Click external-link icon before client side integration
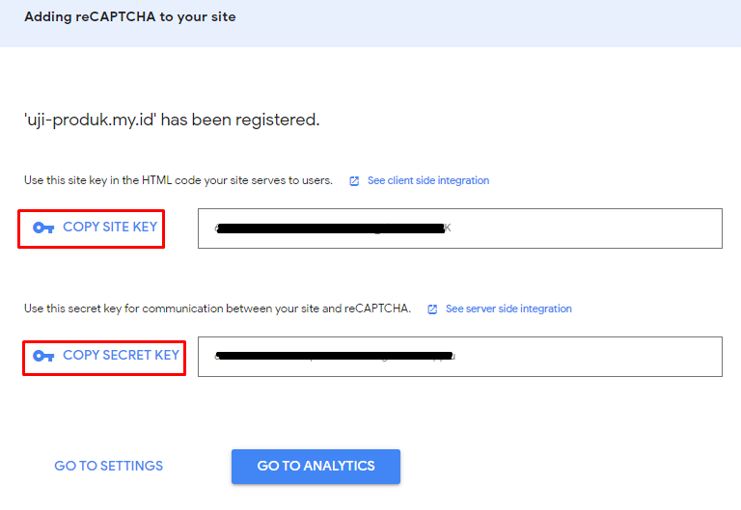Screen dimensions: 741x510 [x=354, y=181]
